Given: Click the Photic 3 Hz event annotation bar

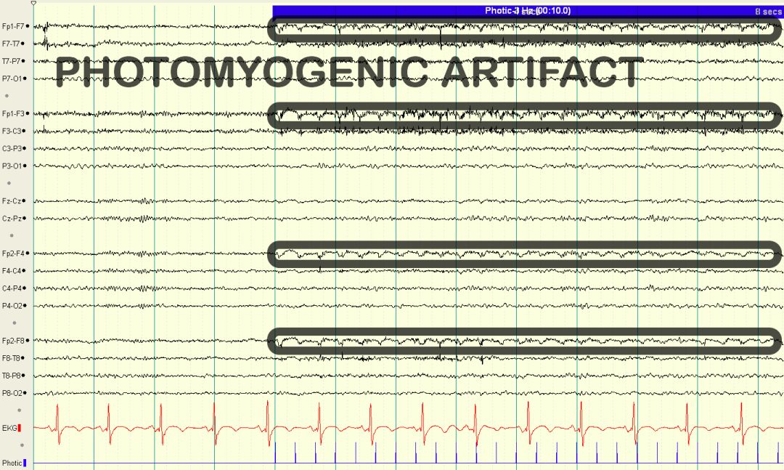Looking at the screenshot, I should [528, 11].
